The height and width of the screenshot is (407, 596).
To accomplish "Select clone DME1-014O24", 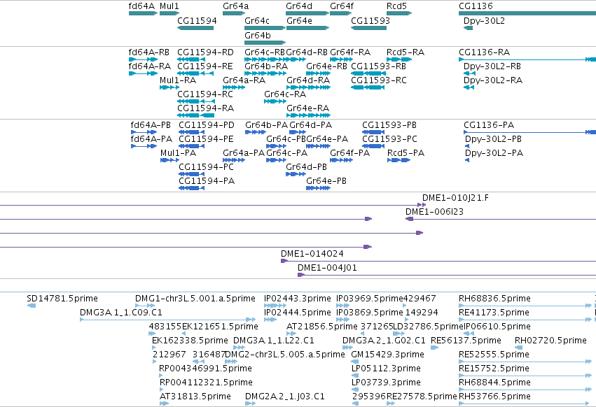I will (438, 261).
